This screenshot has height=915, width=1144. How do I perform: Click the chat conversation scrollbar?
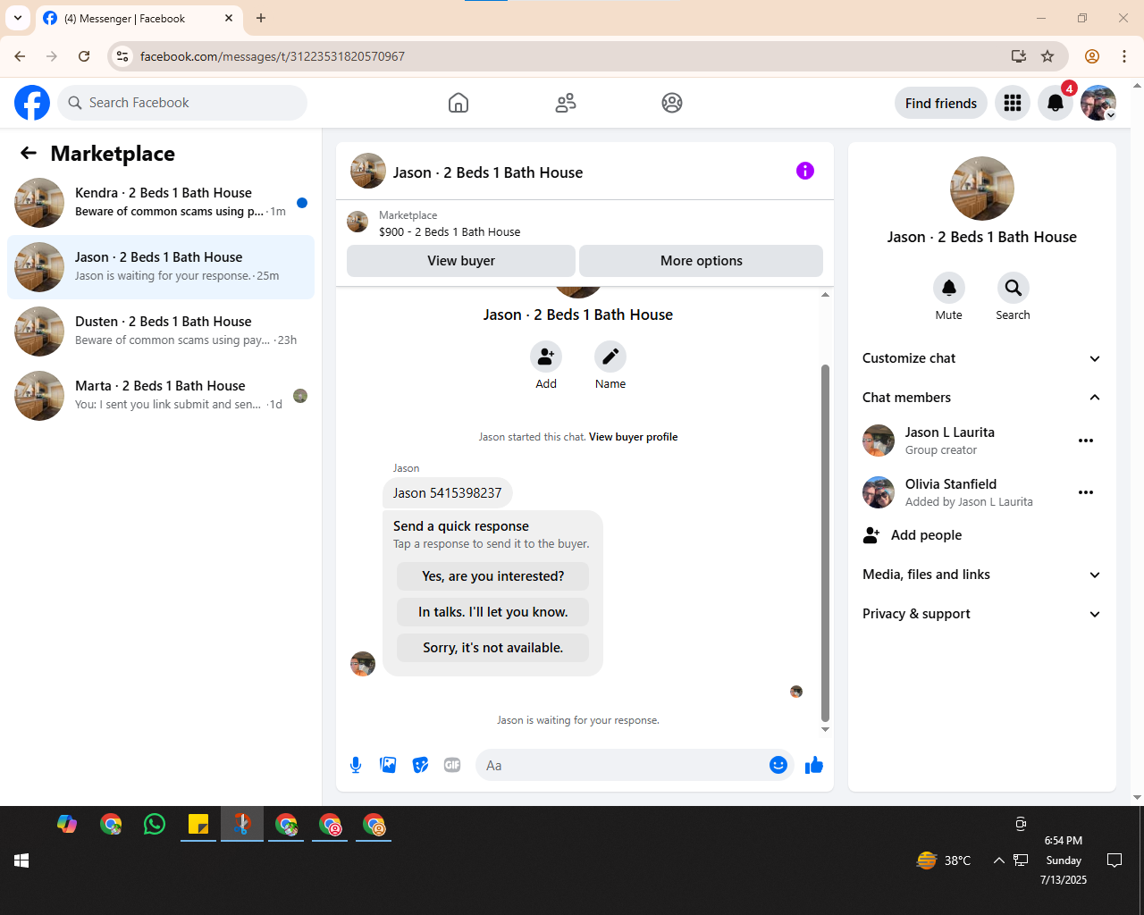coord(825,542)
